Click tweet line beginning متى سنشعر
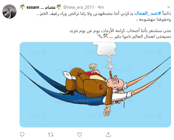 pyautogui.click(x=120, y=31)
